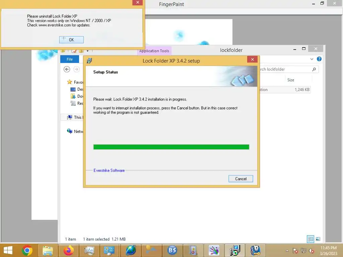
Task: Select Downloads in the navigation pane
Action: [x=77, y=96]
